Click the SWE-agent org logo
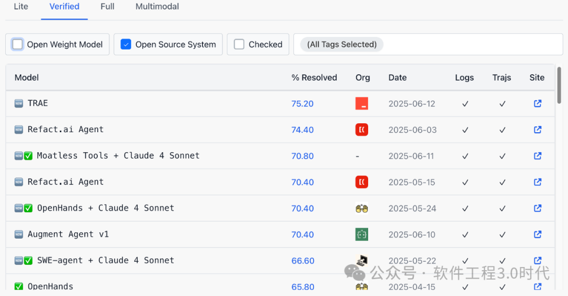Viewport: 568px width, 296px height. (x=361, y=260)
